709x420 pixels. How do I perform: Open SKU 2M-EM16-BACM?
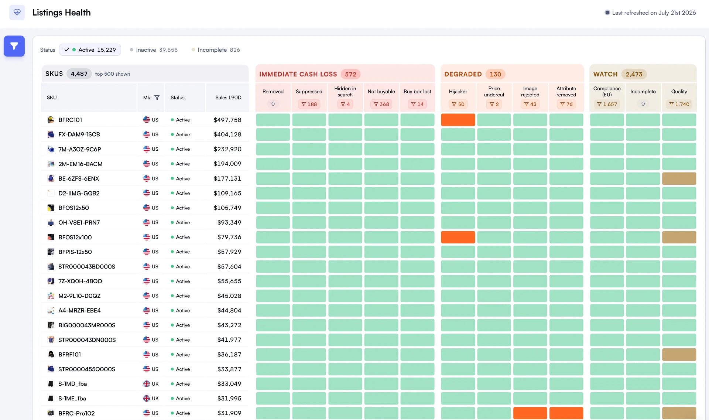point(81,164)
